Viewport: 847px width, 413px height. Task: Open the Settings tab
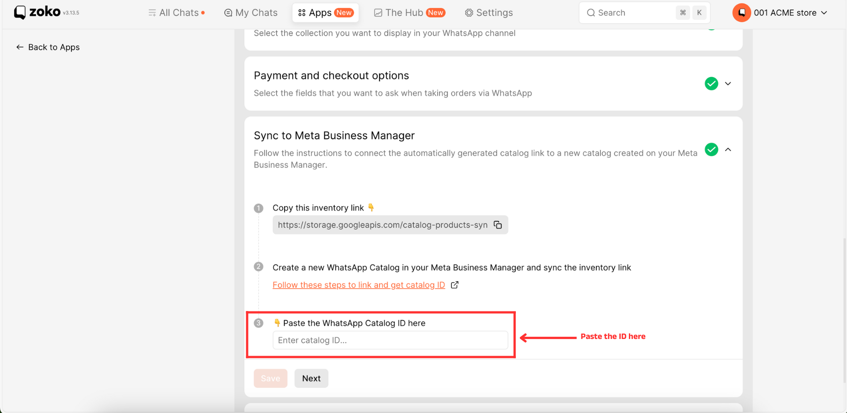pyautogui.click(x=489, y=13)
